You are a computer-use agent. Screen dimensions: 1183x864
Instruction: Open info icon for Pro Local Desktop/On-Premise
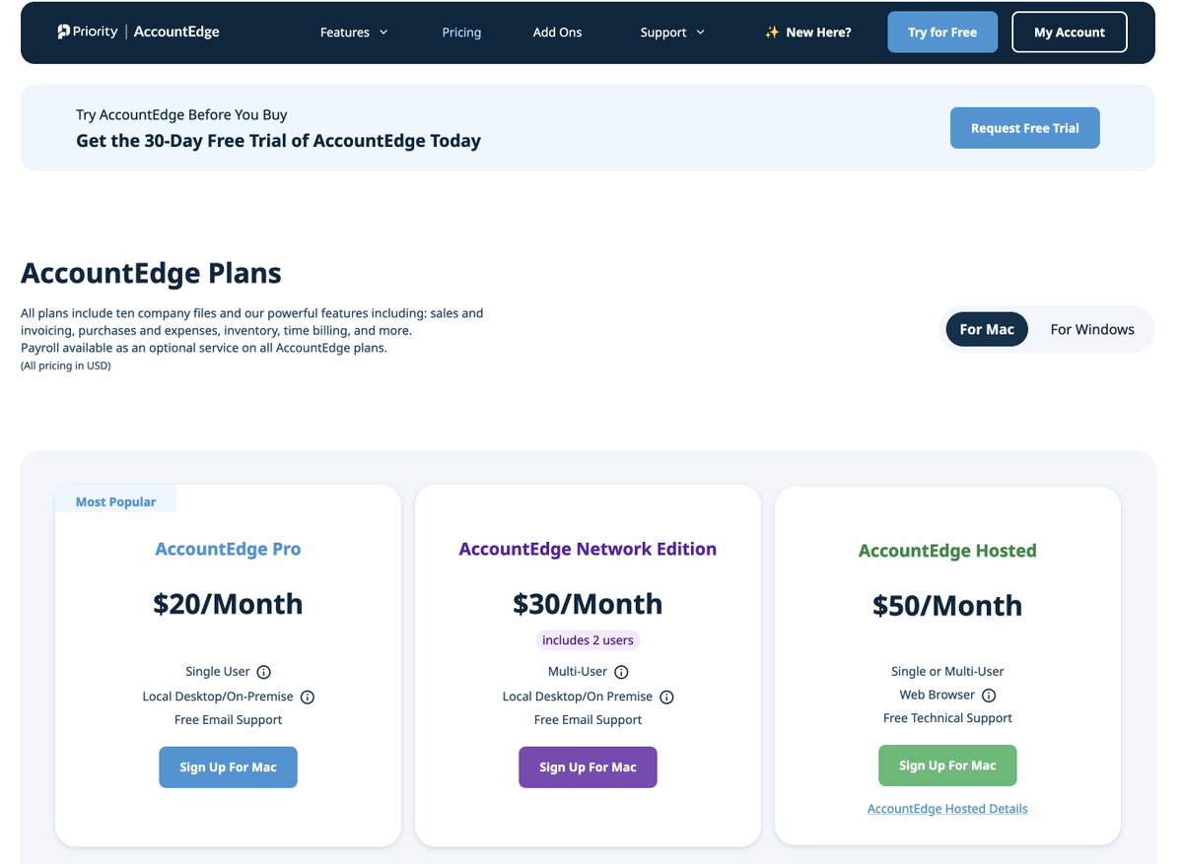[x=307, y=698]
